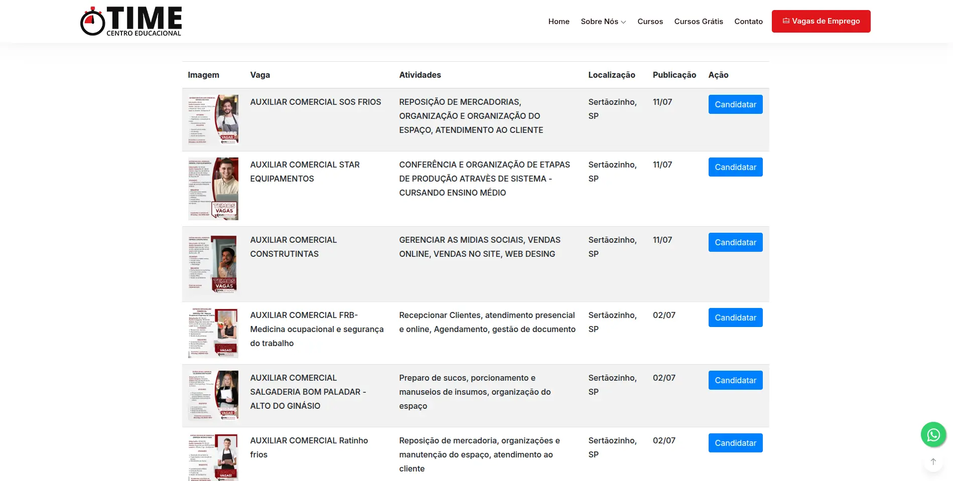The width and height of the screenshot is (953, 481).
Task: Click Candidatar for AUXILIAR COMERCIAL SOS FRIOS
Action: tap(735, 104)
